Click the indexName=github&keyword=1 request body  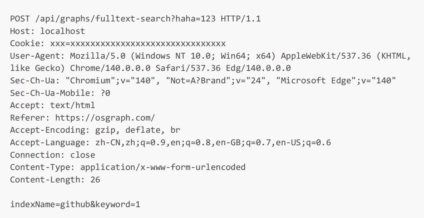[x=75, y=204]
